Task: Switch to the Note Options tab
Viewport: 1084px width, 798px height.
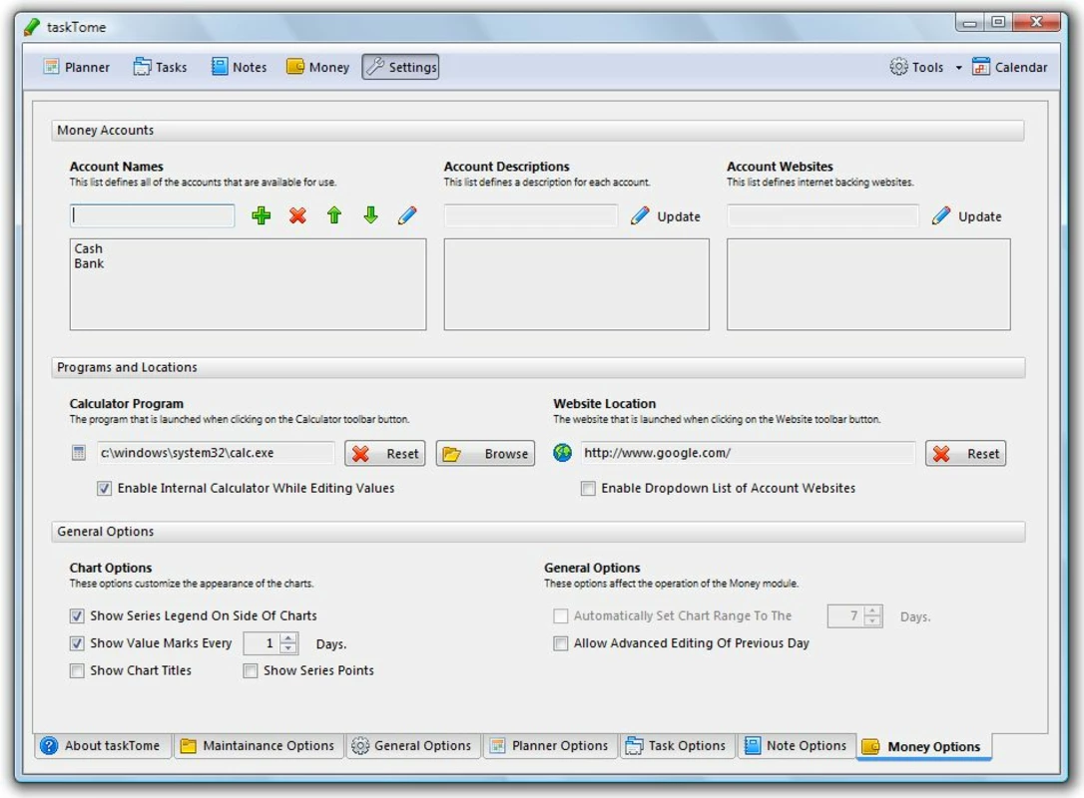Action: click(797, 745)
